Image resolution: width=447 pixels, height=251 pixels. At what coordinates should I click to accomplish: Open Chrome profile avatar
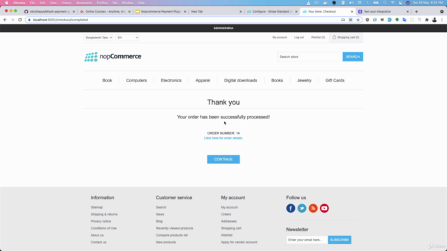tap(434, 20)
